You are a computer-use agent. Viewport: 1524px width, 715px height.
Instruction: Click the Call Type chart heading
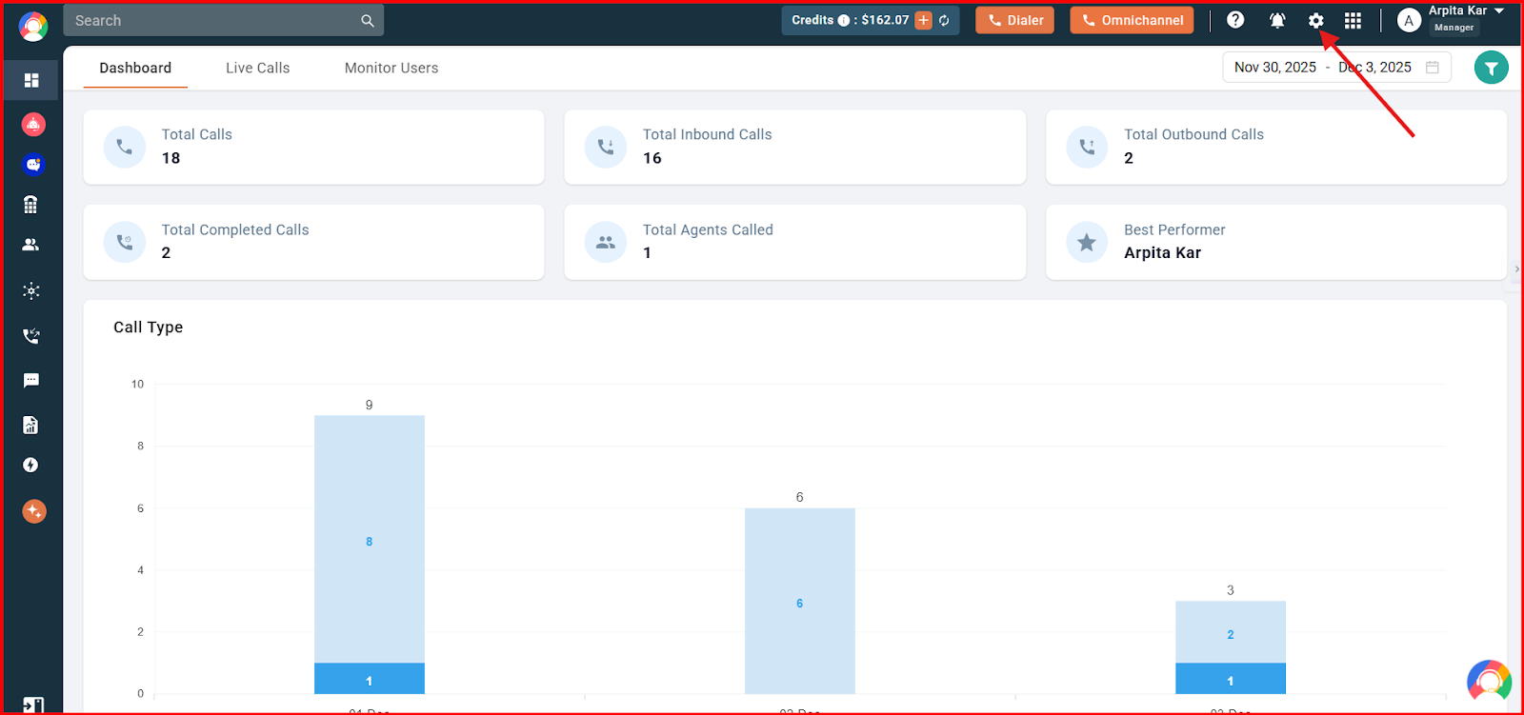point(148,327)
